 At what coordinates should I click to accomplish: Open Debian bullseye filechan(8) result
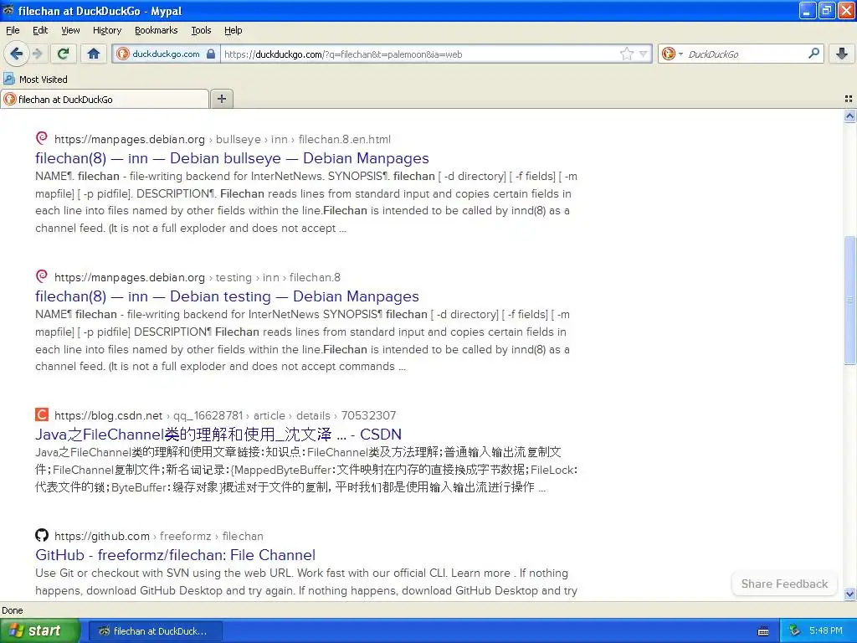pos(232,158)
